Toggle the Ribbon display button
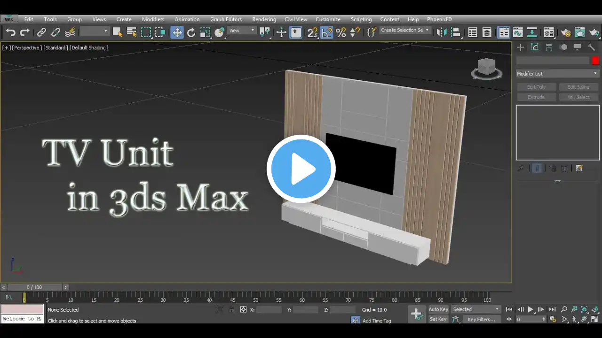The height and width of the screenshot is (338, 602). coord(504,32)
